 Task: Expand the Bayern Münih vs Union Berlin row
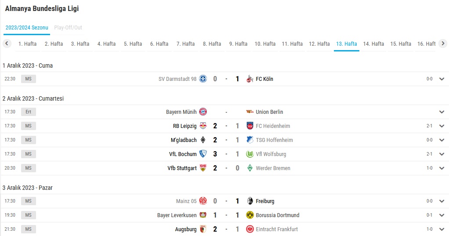click(442, 112)
